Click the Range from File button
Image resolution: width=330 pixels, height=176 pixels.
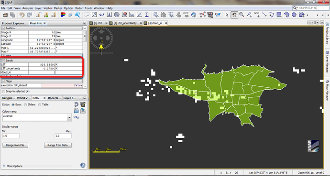pyautogui.click(x=15, y=145)
